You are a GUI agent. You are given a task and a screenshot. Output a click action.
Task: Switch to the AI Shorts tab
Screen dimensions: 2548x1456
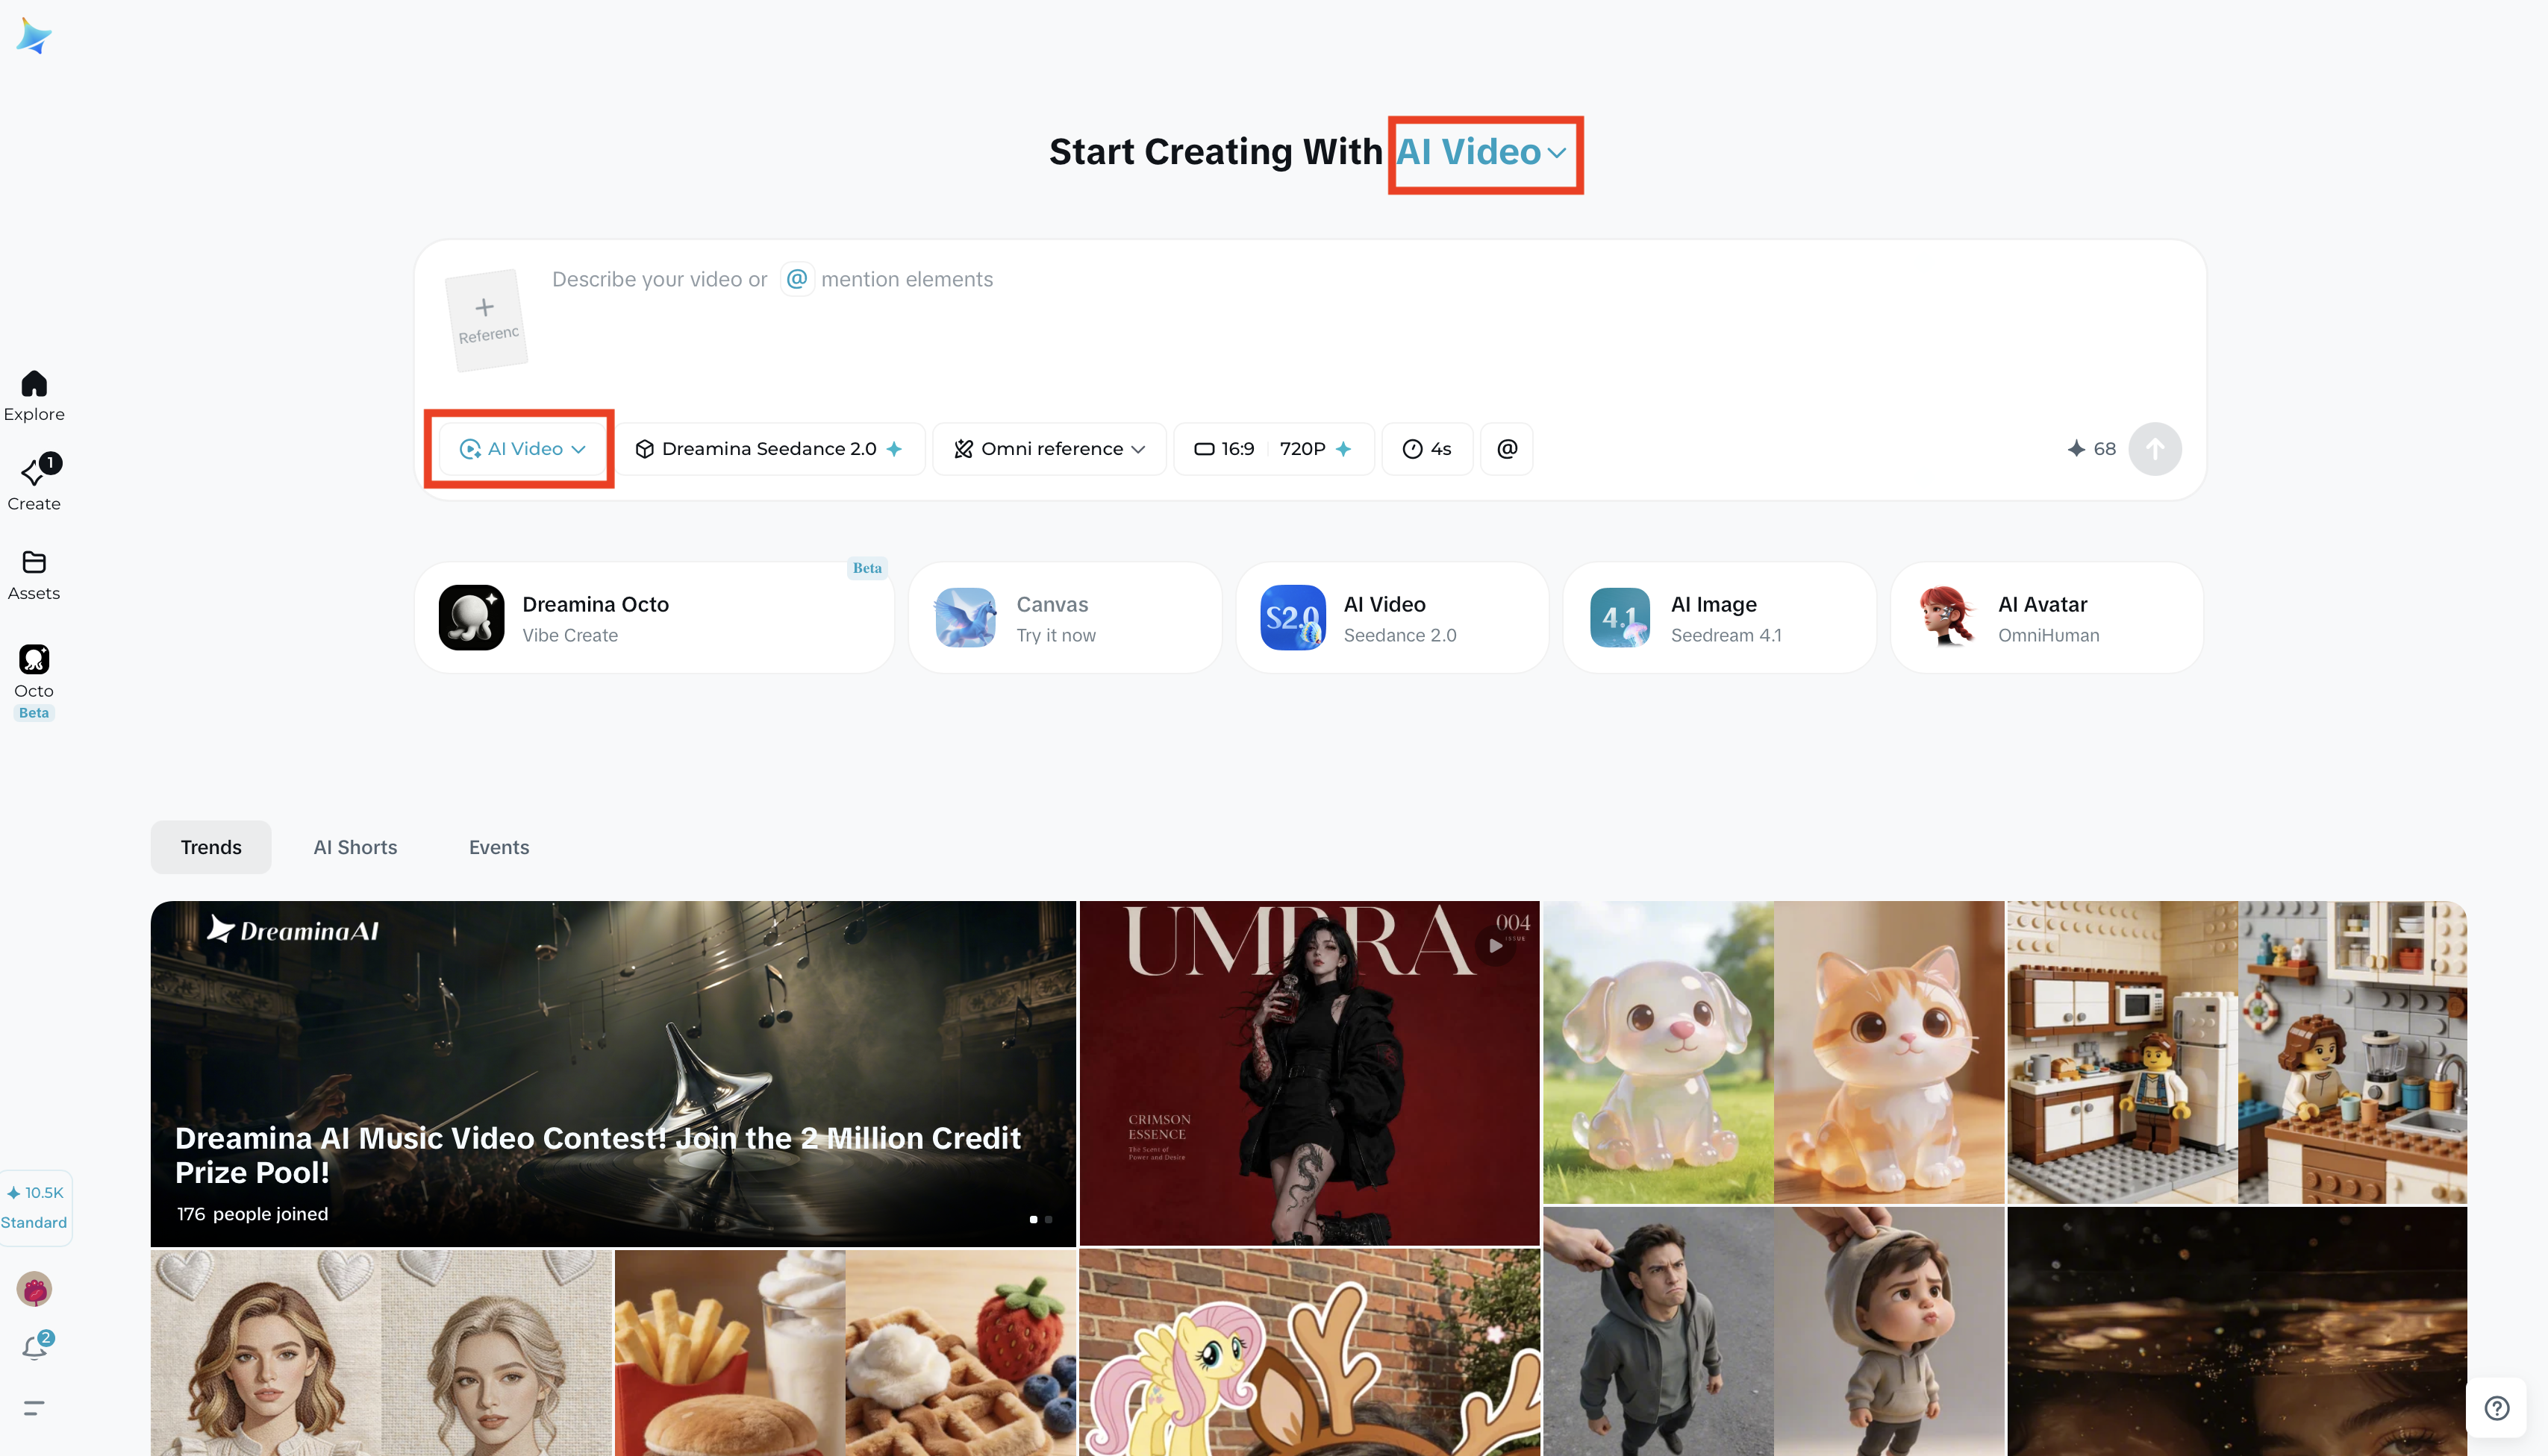355,848
